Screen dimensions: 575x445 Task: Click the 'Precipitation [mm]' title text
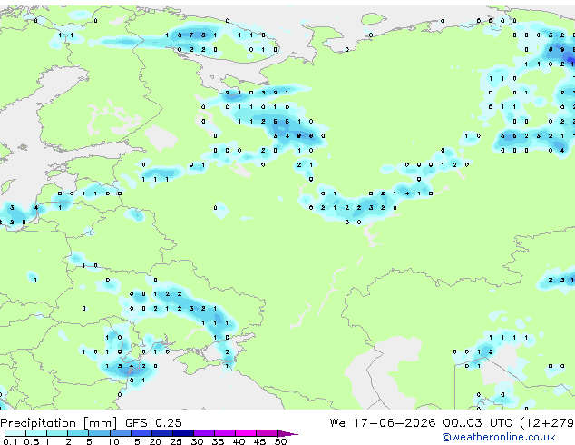pyautogui.click(x=59, y=423)
